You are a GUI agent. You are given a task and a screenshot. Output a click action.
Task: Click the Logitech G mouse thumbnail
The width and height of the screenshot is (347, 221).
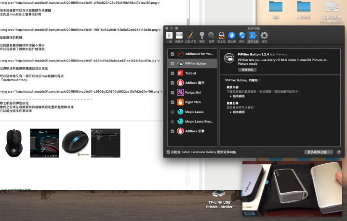click(14, 143)
